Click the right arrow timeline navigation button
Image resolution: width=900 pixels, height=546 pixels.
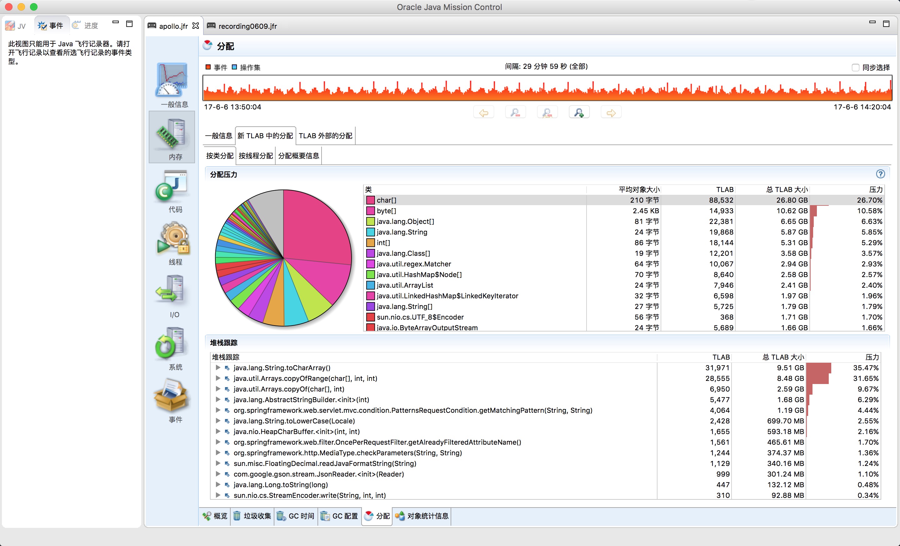point(611,113)
